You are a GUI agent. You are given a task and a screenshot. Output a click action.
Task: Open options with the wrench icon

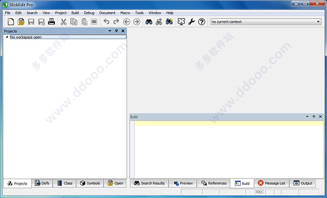191,22
